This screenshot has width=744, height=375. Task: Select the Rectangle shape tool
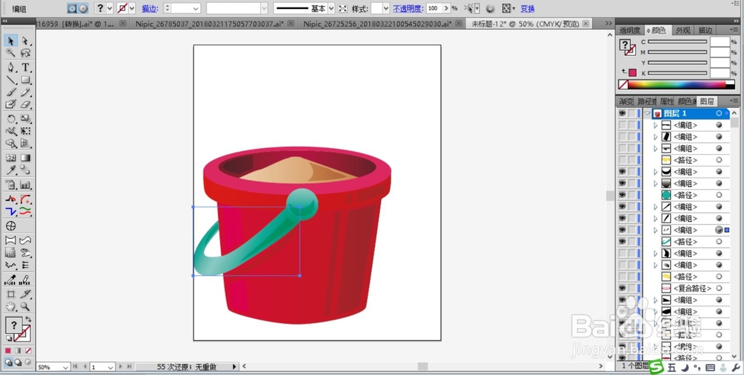(25, 80)
